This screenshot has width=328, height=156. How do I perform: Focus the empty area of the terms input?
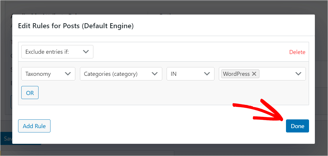[x=276, y=74]
